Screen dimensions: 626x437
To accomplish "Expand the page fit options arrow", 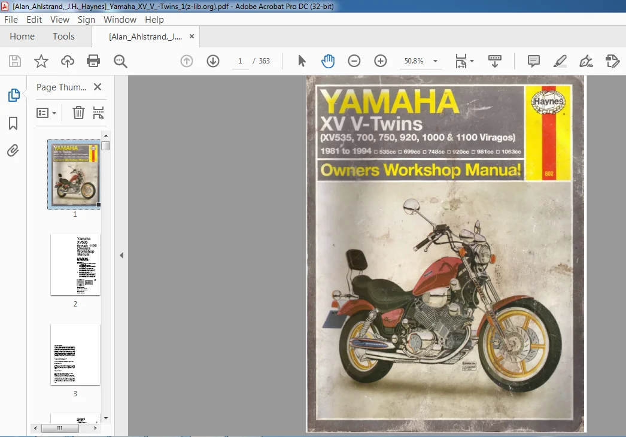I will [472, 61].
